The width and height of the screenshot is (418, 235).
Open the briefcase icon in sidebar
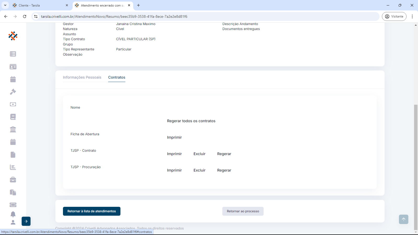coord(13,180)
